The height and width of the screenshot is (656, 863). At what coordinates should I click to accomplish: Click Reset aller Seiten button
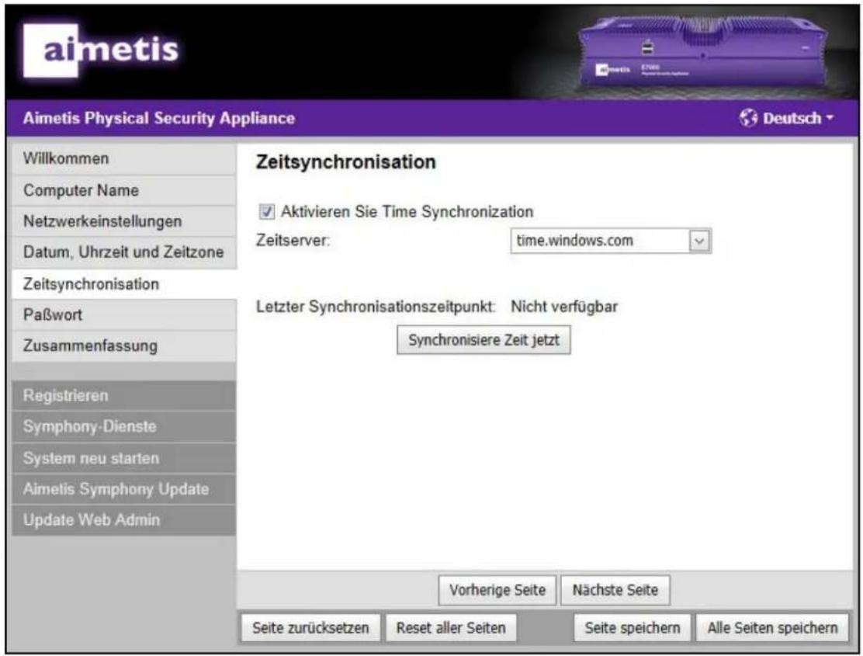click(451, 628)
